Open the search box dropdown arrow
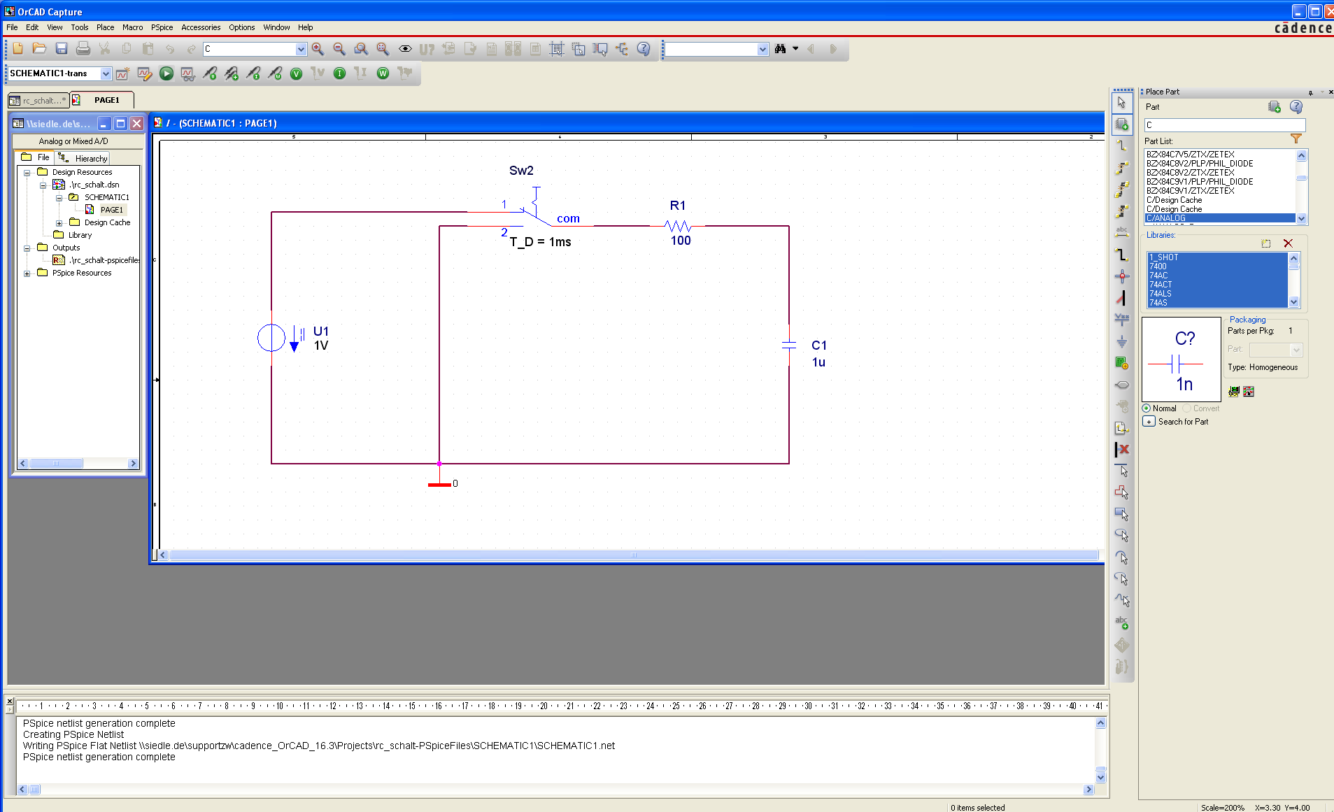 coord(762,49)
